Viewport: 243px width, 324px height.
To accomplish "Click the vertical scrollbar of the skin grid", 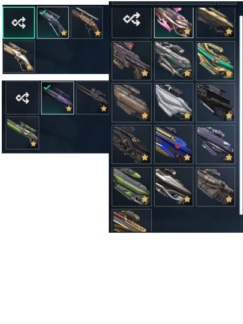I will pos(241,115).
